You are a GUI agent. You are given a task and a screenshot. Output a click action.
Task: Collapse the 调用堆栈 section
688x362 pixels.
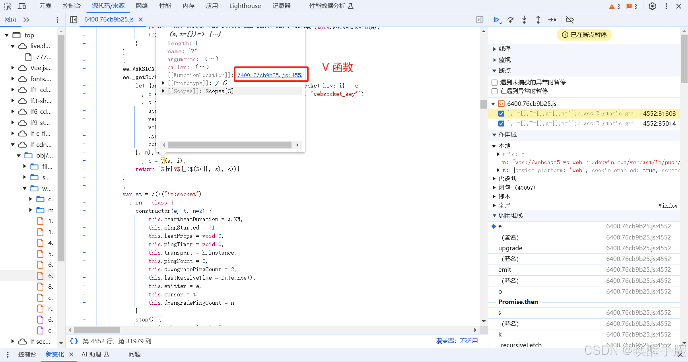click(x=494, y=216)
